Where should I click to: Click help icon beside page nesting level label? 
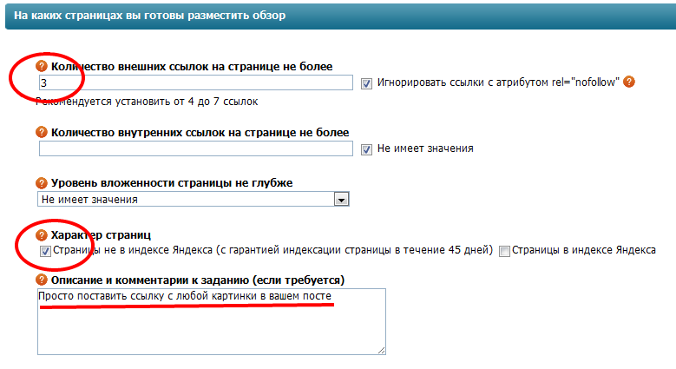coord(41,182)
